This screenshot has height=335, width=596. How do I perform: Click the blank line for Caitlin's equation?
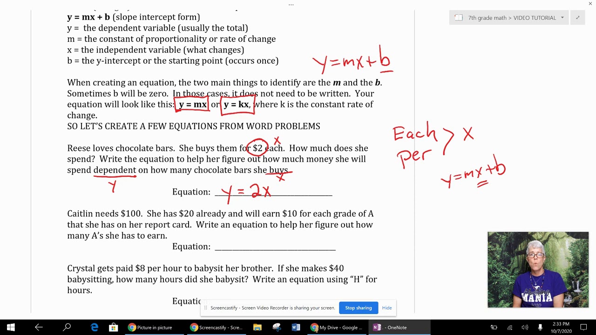pos(275,247)
